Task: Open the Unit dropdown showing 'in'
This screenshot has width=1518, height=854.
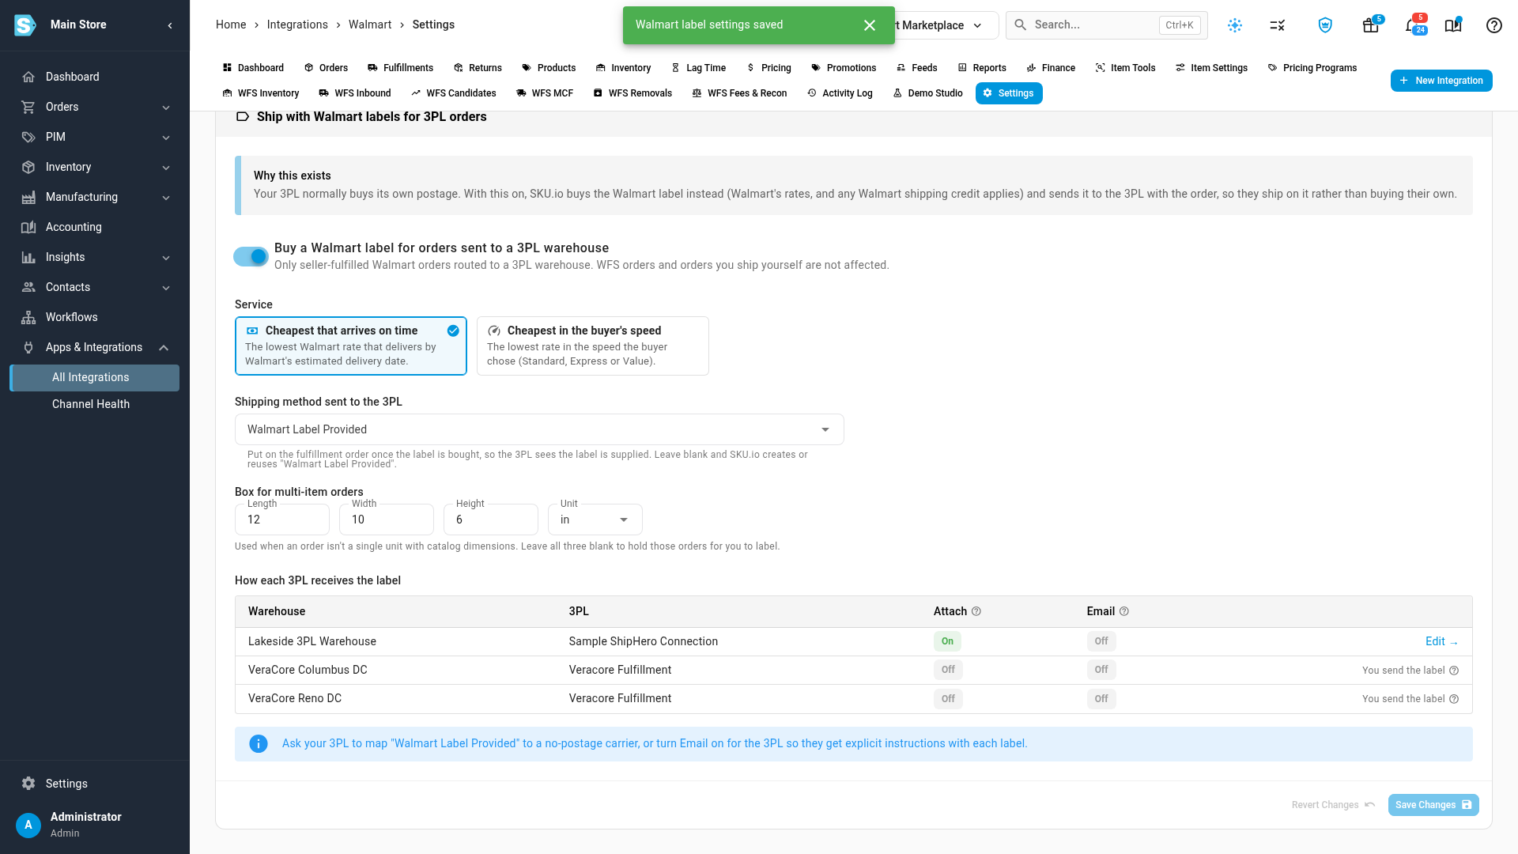Action: [595, 520]
